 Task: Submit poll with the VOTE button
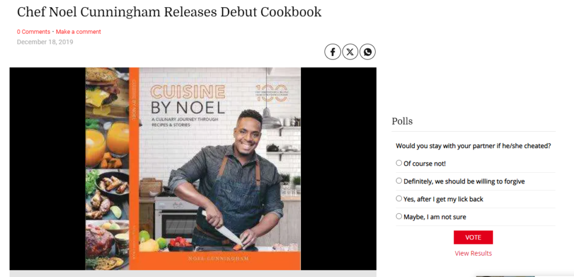pos(473,237)
